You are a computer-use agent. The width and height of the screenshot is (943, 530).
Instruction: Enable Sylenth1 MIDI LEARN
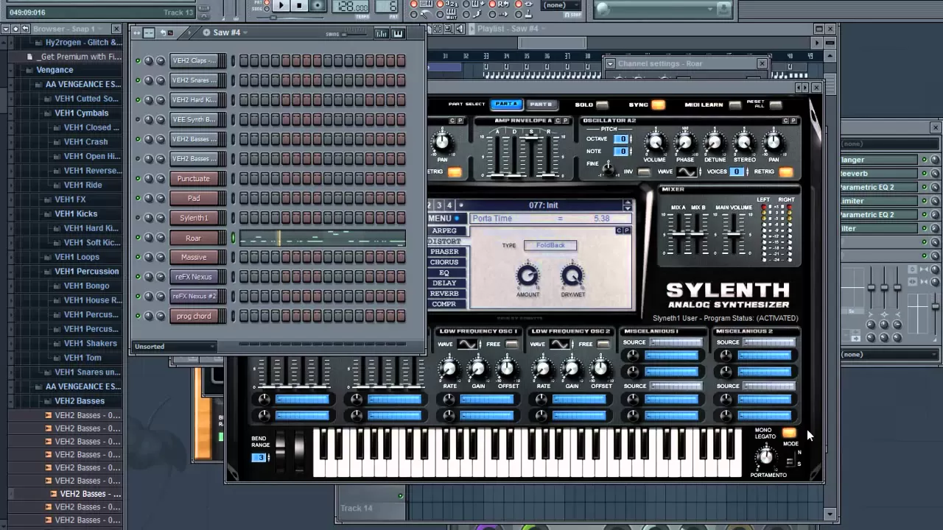tap(734, 105)
